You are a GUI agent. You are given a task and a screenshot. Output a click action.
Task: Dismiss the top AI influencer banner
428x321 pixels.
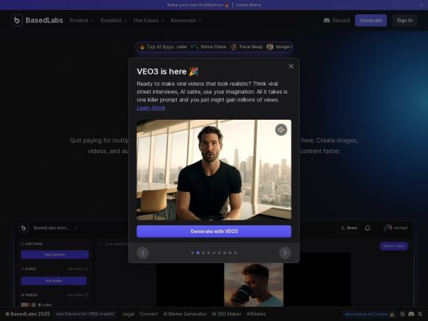[421, 5]
